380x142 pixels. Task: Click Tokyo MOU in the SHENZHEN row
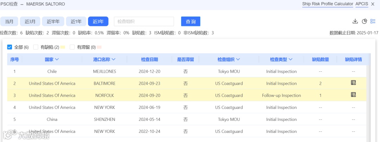tap(229, 119)
